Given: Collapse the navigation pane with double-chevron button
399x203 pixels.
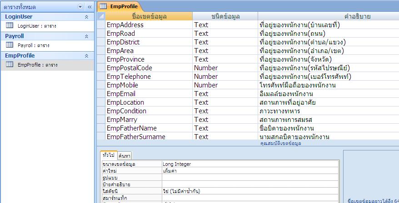Looking at the screenshot, I should 89,7.
